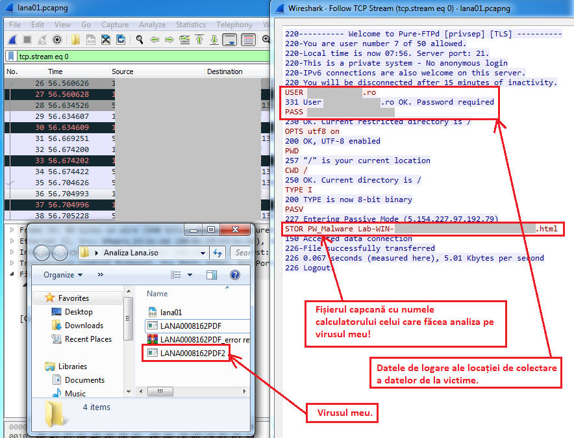Image resolution: width=574 pixels, height=438 pixels.
Task: Click the go to specified packet icon
Action: coord(184,40)
